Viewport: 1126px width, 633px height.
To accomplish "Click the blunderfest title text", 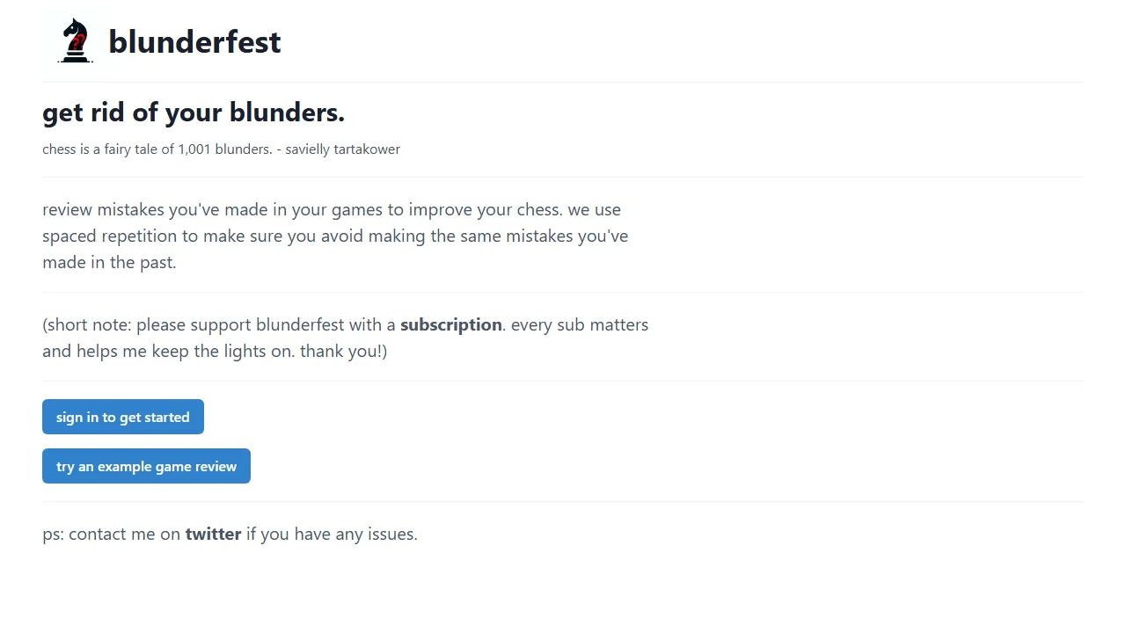I will pyautogui.click(x=194, y=41).
